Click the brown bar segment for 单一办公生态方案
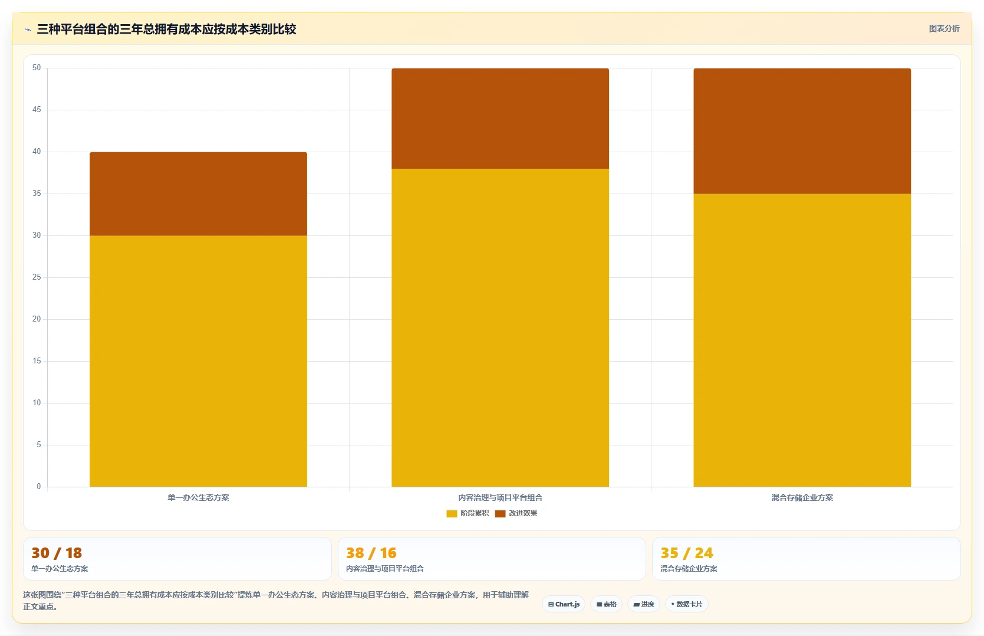 [x=198, y=194]
